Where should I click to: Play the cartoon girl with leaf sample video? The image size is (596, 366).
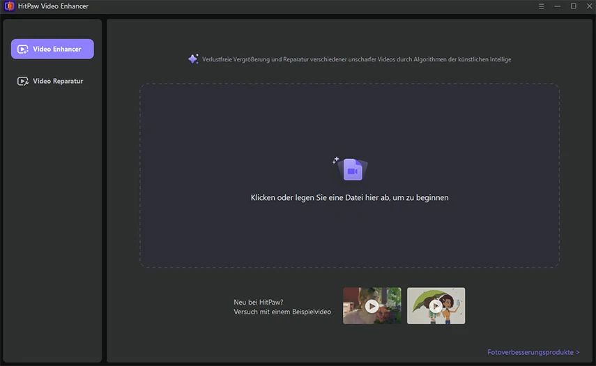click(x=436, y=306)
